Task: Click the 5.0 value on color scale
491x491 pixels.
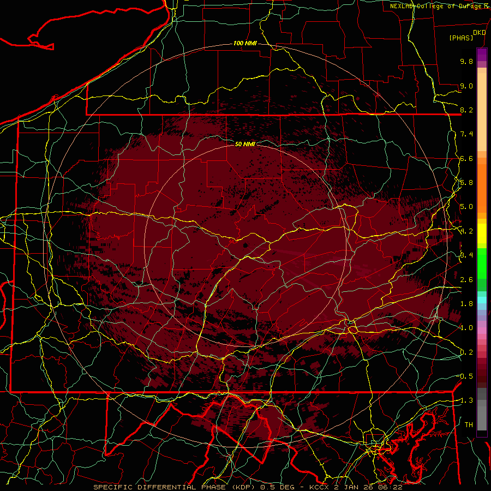Action: [x=466, y=207]
